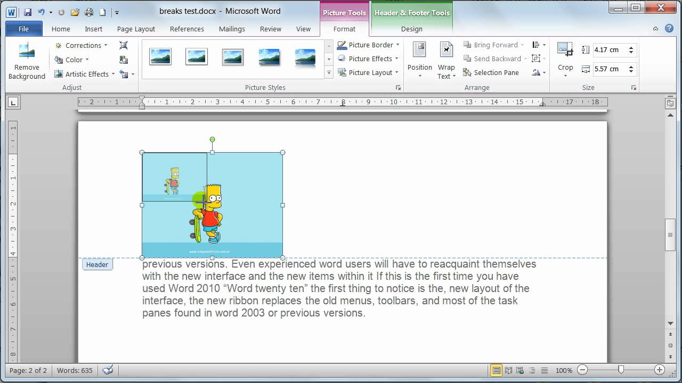The image size is (682, 383).
Task: Open the Customize Quick Access Toolbar arrow
Action: (117, 12)
